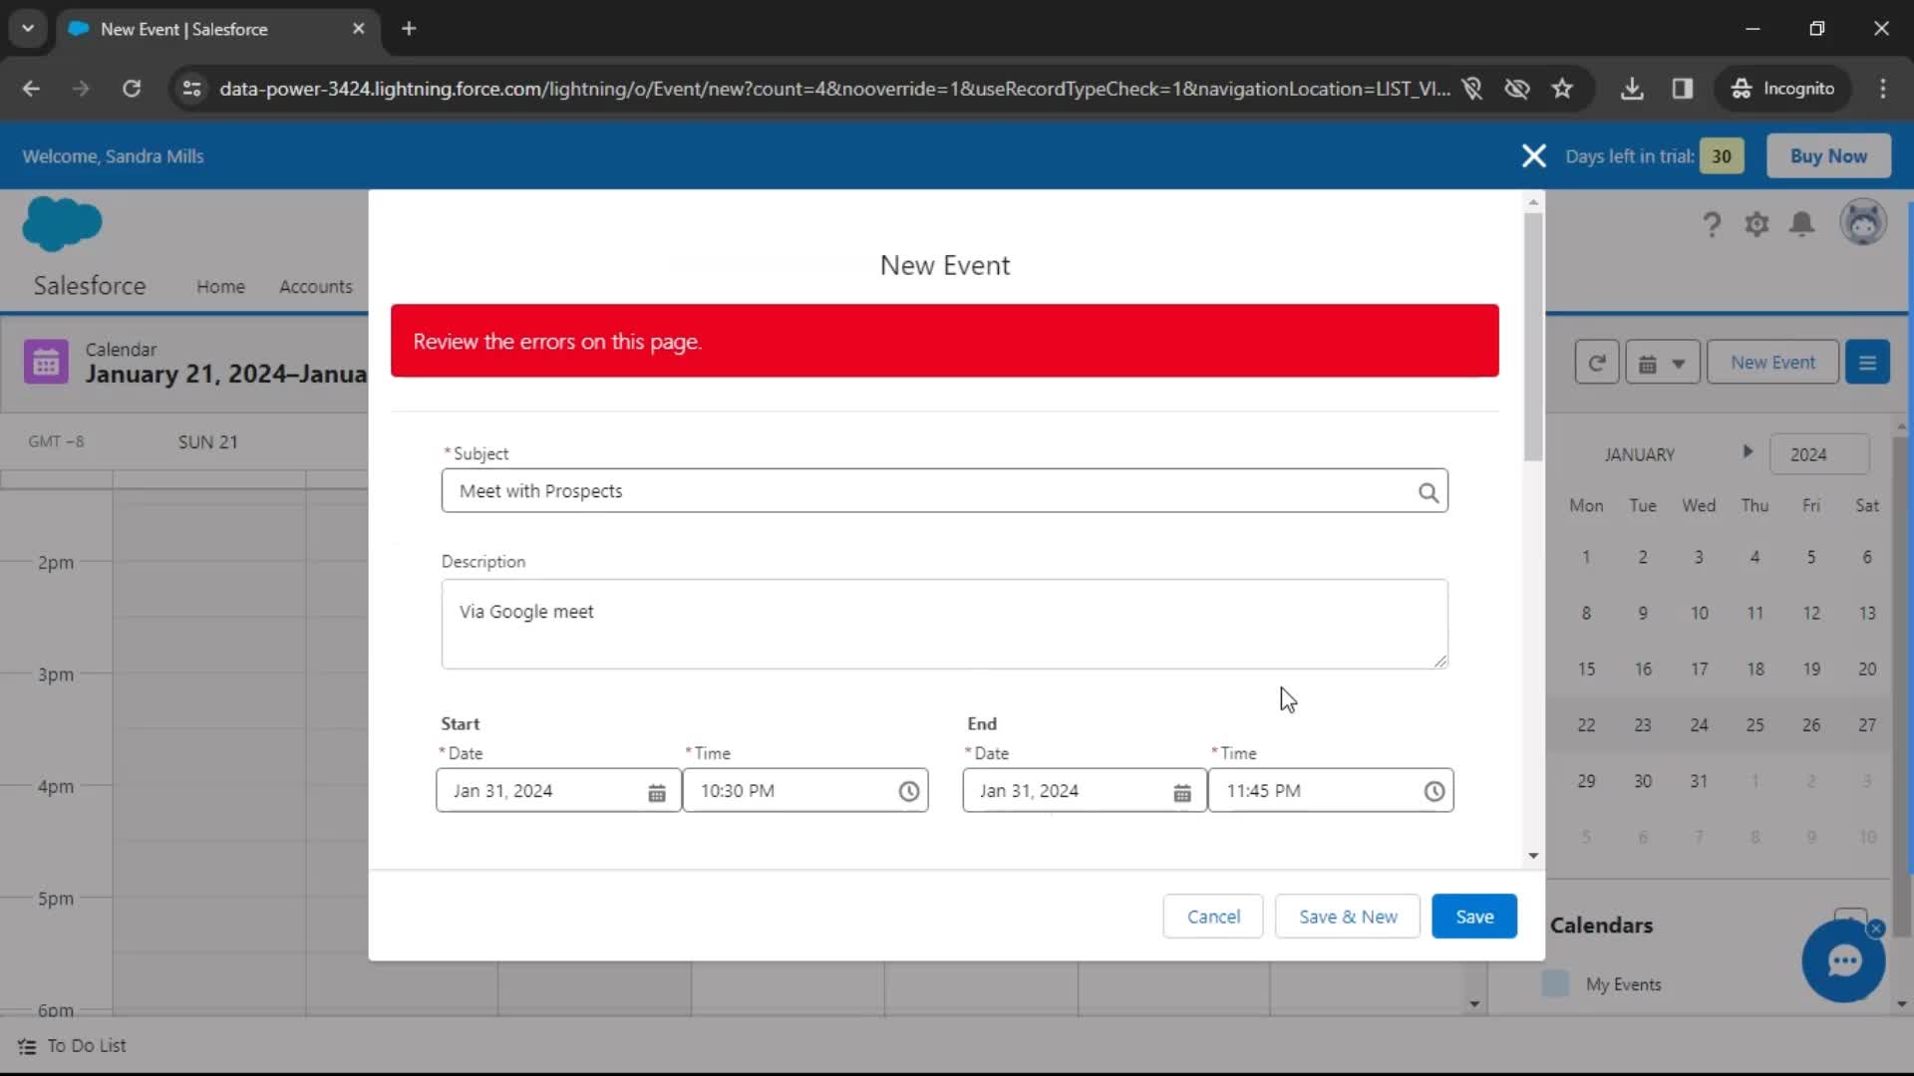Click the third-party cookies blocked eye icon
The height and width of the screenshot is (1076, 1914).
[x=1517, y=89]
